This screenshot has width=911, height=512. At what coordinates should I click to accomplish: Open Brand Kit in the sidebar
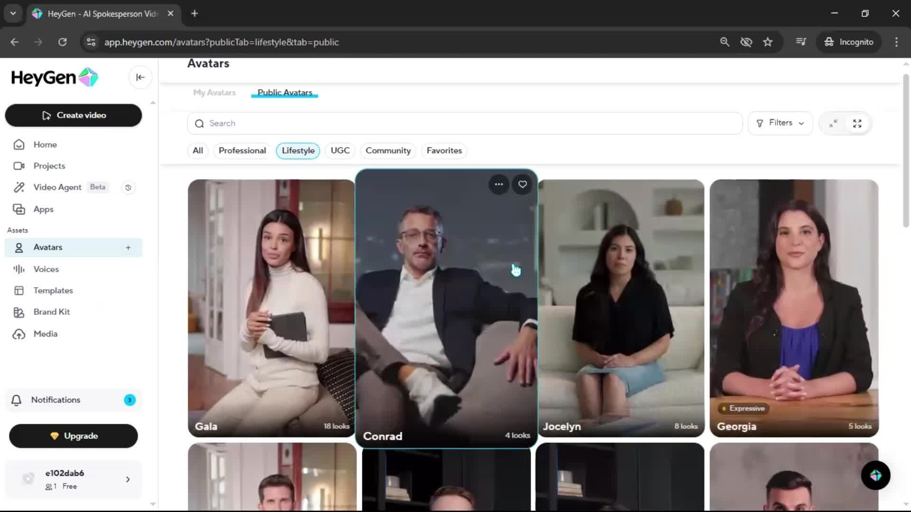point(51,312)
